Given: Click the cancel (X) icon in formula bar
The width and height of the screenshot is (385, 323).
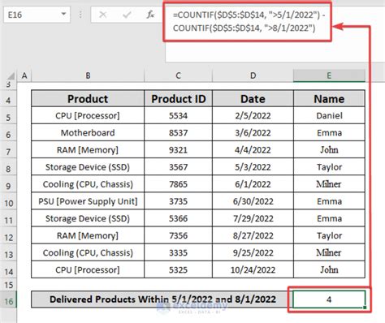Looking at the screenshot, I should pyautogui.click(x=103, y=15).
